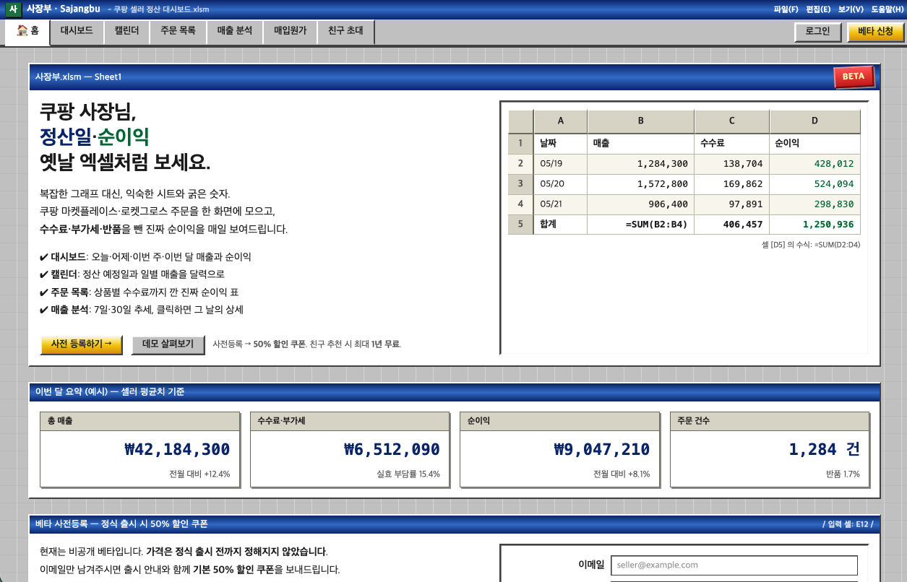Open the 보기(V) menu

[x=851, y=9]
